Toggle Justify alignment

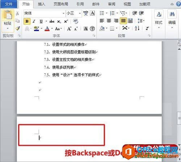(x=123, y=21)
